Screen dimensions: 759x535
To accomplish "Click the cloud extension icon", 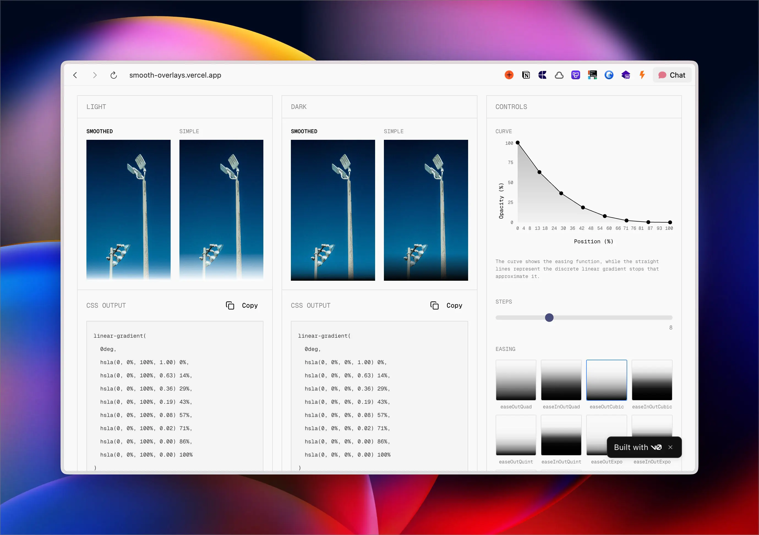I will [x=559, y=75].
